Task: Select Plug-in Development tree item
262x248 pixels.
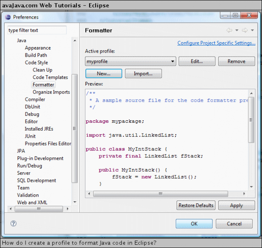Action: (x=40, y=158)
